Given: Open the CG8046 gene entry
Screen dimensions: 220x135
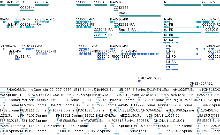Looking at the screenshot, I should click(100, 5).
